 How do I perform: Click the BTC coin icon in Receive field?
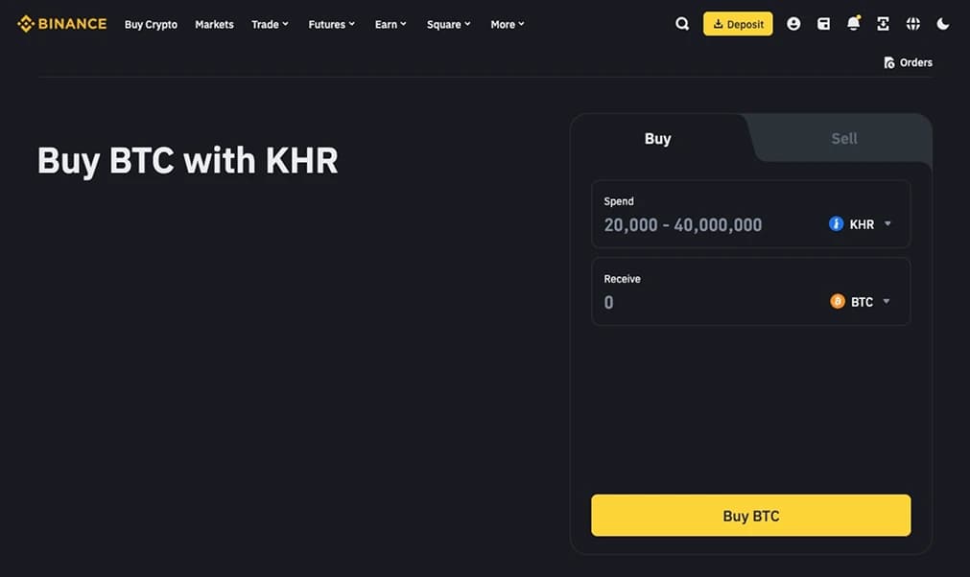click(838, 301)
